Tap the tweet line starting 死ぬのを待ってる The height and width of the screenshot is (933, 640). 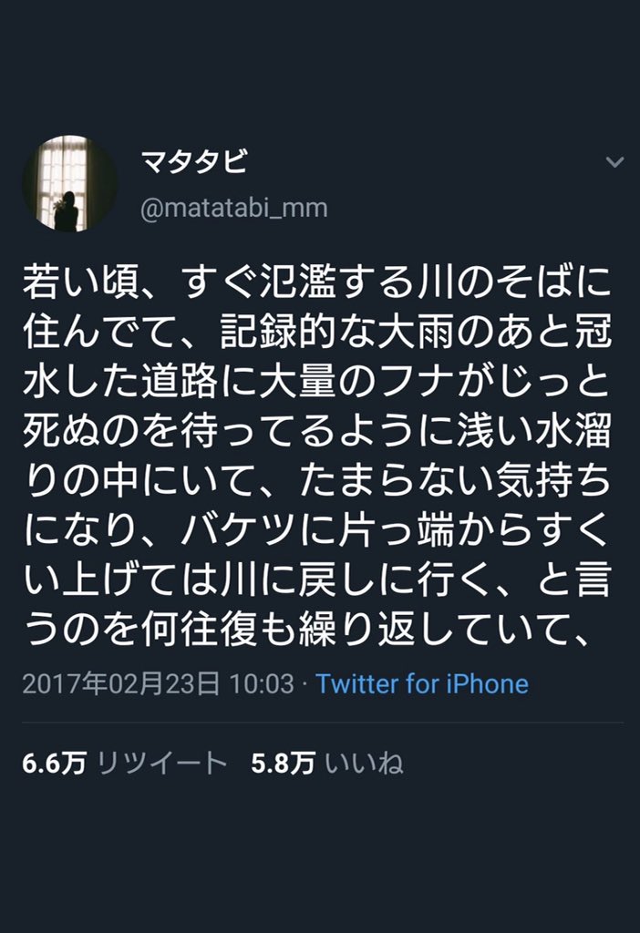317,431
